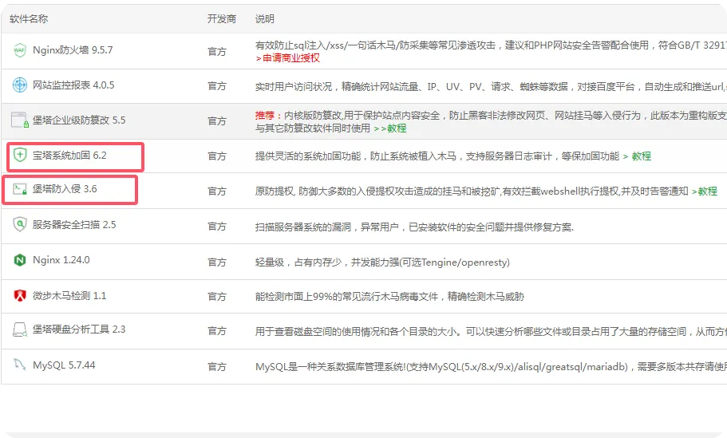The image size is (727, 438).
Task: Click the green Nginx hexagon icon
Action: [19, 260]
